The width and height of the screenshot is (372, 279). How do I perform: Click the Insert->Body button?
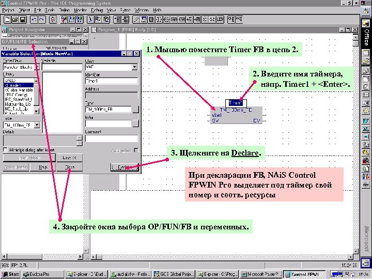[x=29, y=158]
